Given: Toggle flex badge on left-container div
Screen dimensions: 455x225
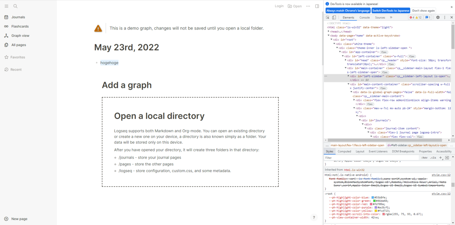Looking at the screenshot, I should [x=411, y=56].
